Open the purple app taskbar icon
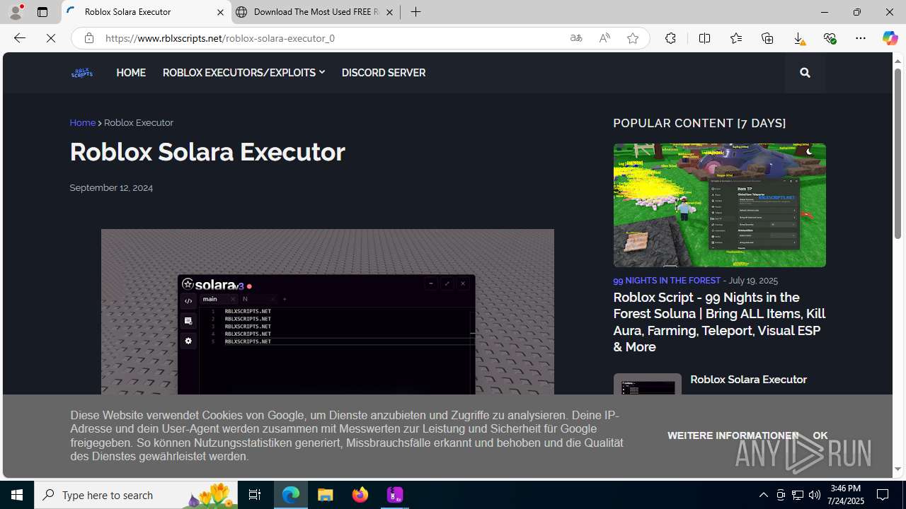Image resolution: width=906 pixels, height=509 pixels. point(394,495)
